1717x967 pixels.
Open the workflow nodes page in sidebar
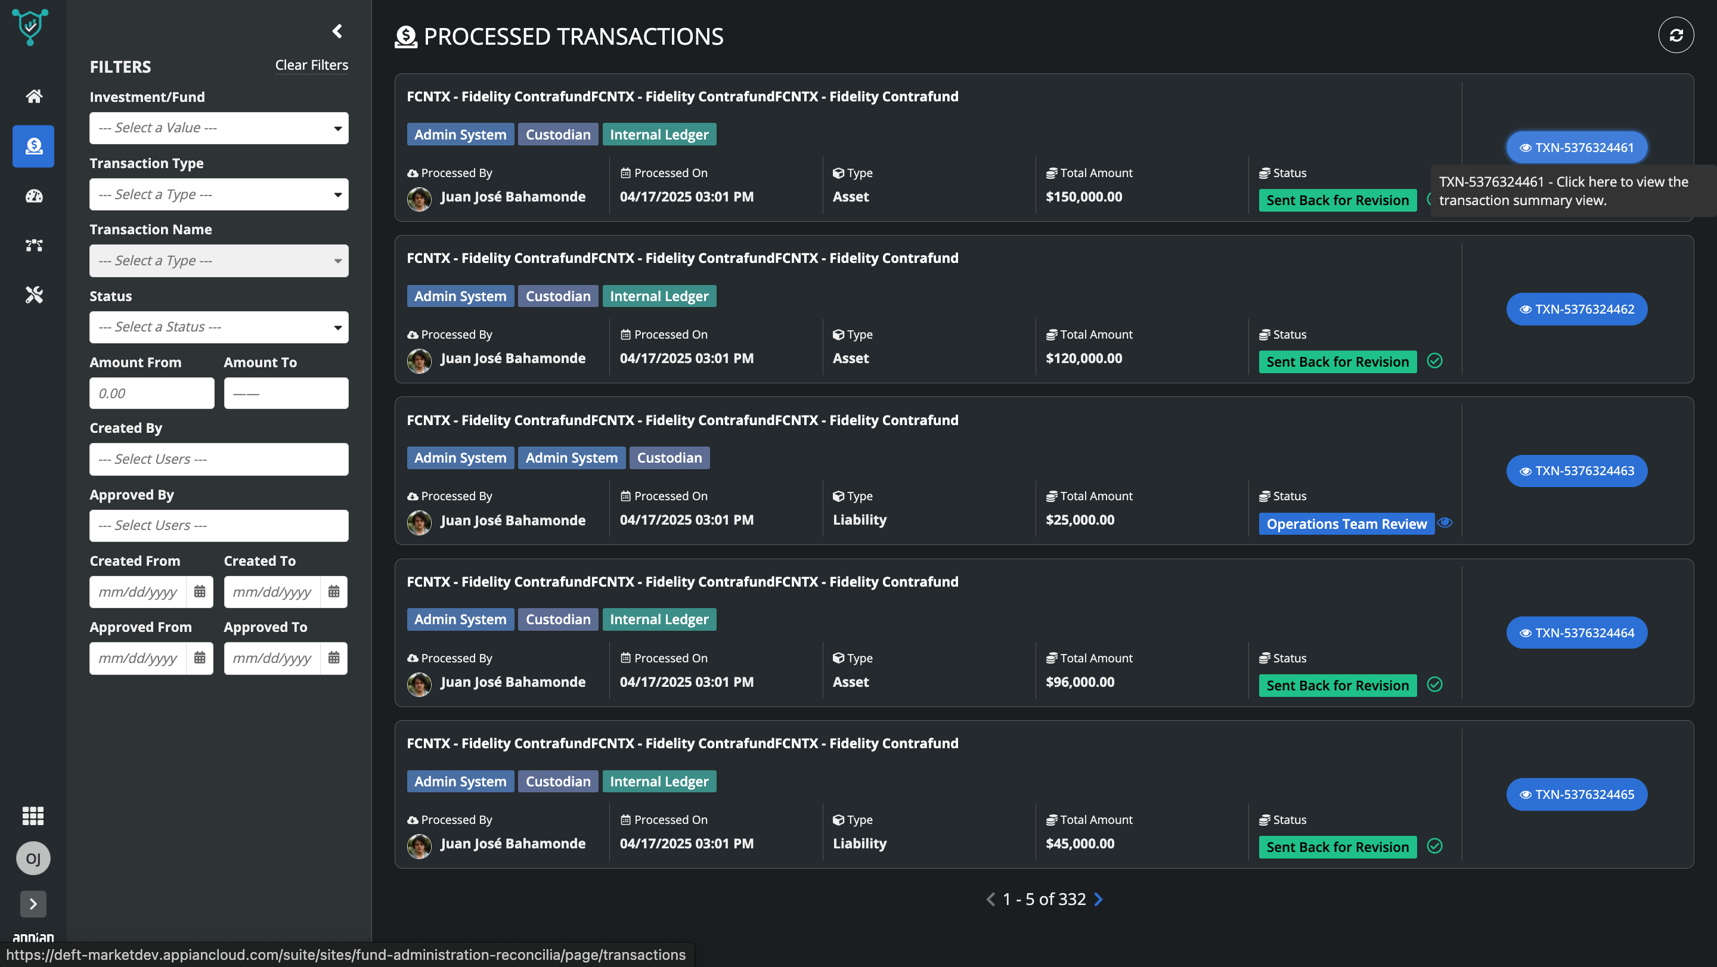click(33, 245)
